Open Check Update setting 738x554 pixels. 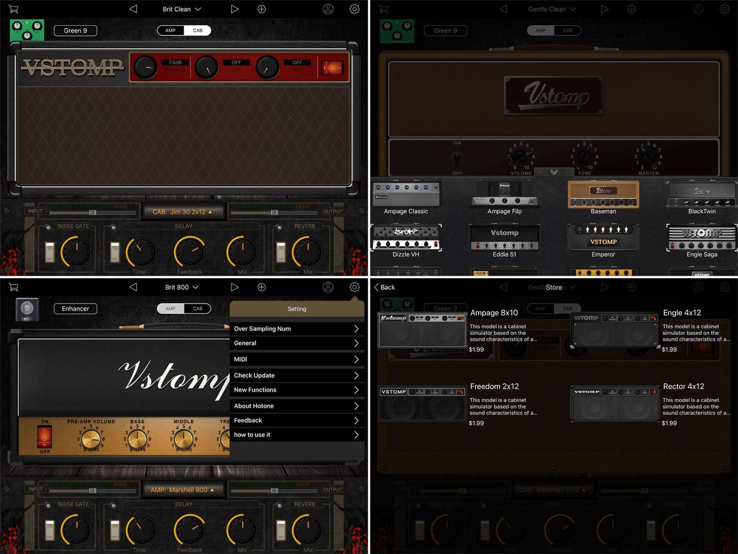(297, 375)
